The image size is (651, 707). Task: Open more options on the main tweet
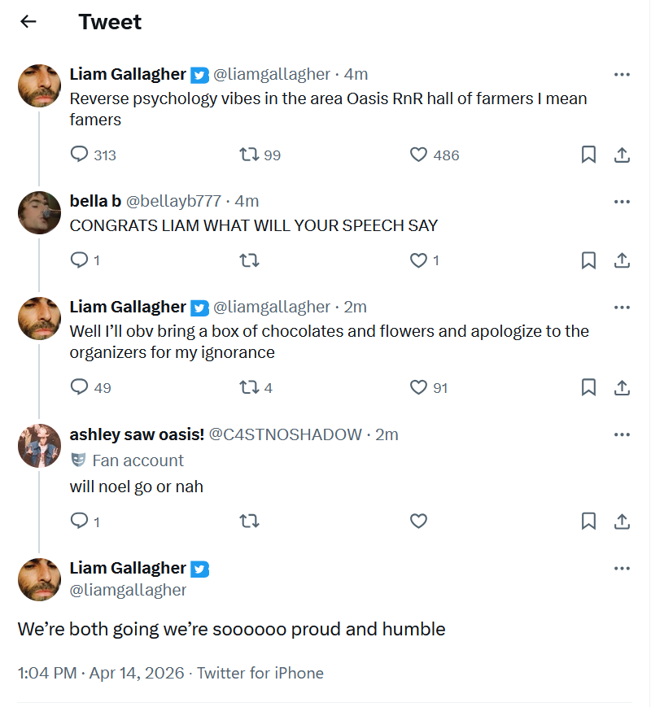click(x=622, y=568)
